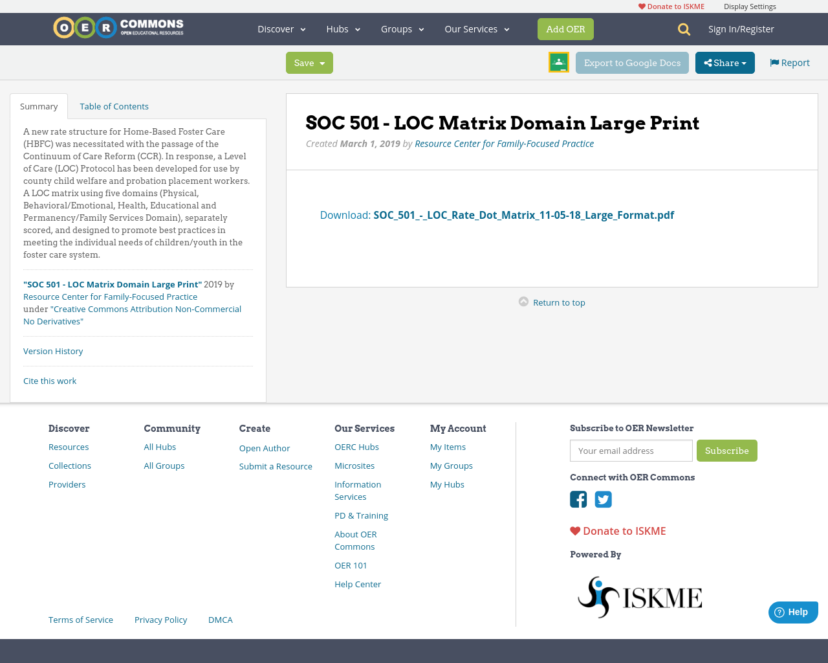This screenshot has width=828, height=663.
Task: Open the Save dropdown
Action: tap(309, 63)
